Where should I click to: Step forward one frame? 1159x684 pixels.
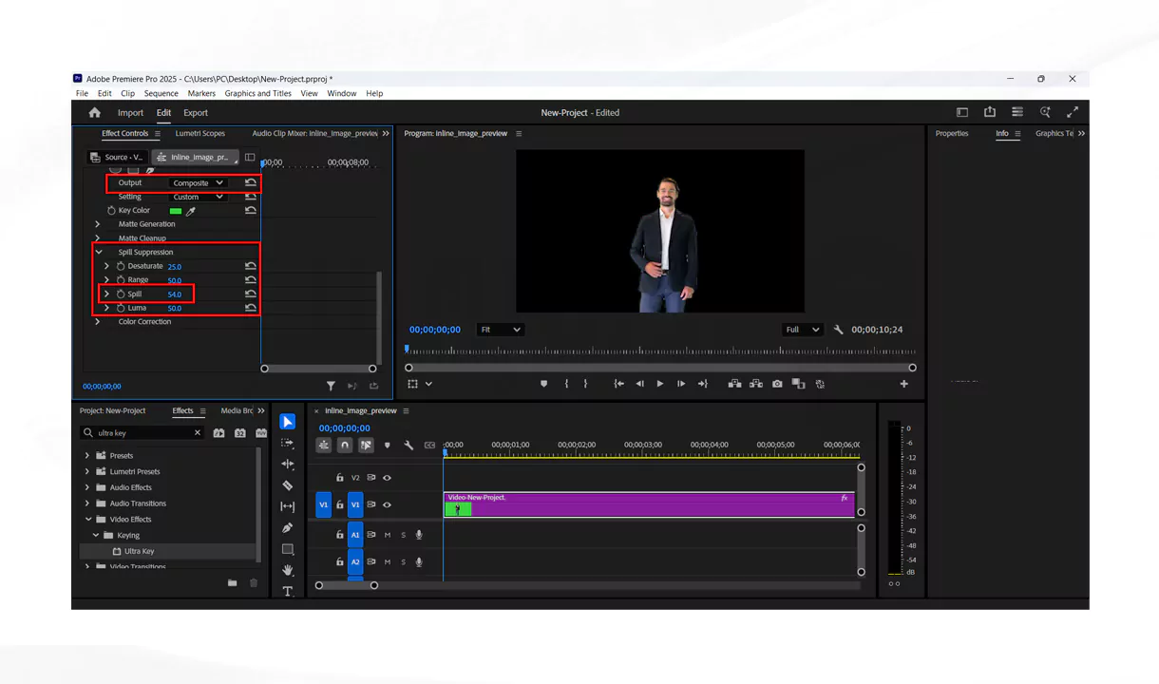point(681,384)
